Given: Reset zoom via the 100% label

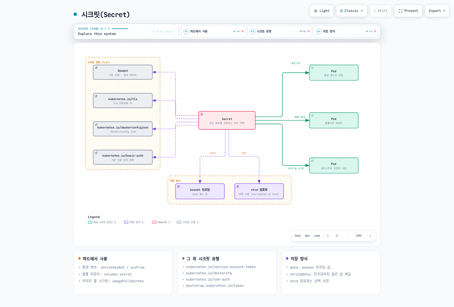Looking at the screenshot, I should pyautogui.click(x=359, y=236).
